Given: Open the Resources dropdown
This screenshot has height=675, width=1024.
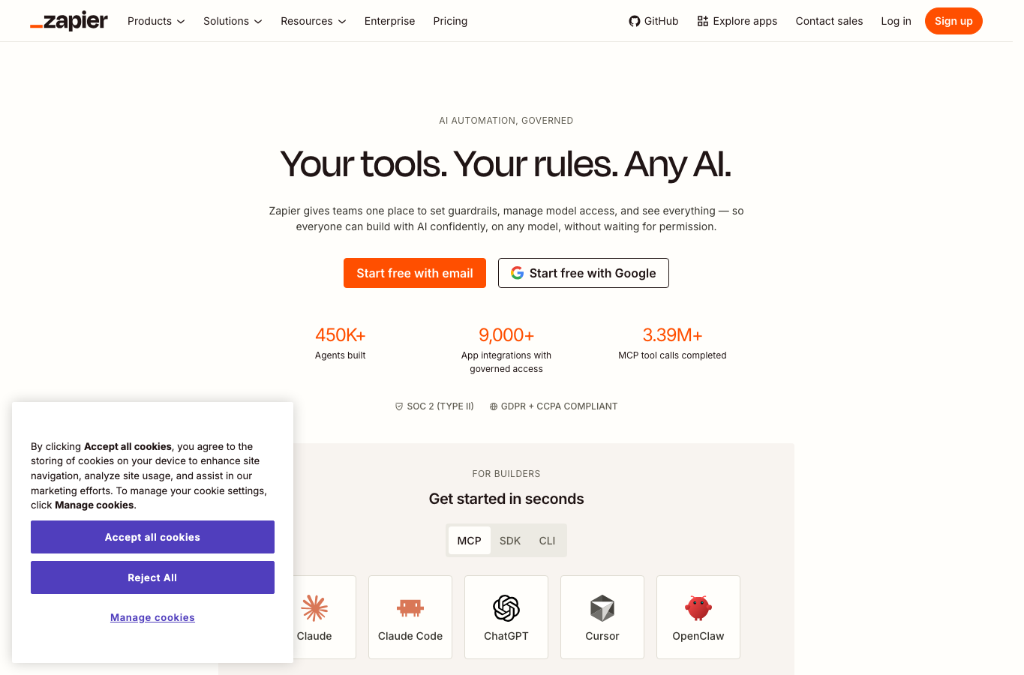Looking at the screenshot, I should coord(314,21).
